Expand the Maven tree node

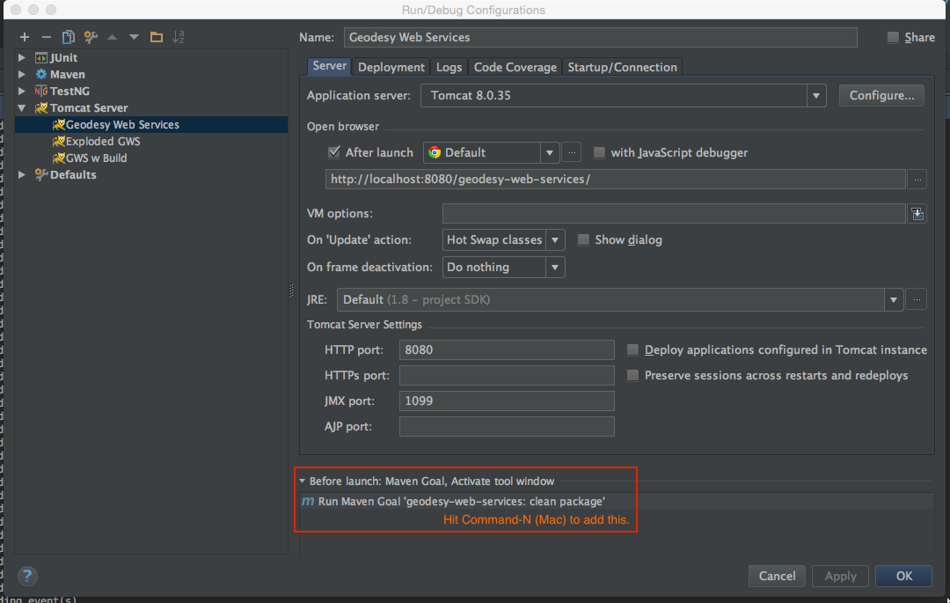tap(22, 75)
